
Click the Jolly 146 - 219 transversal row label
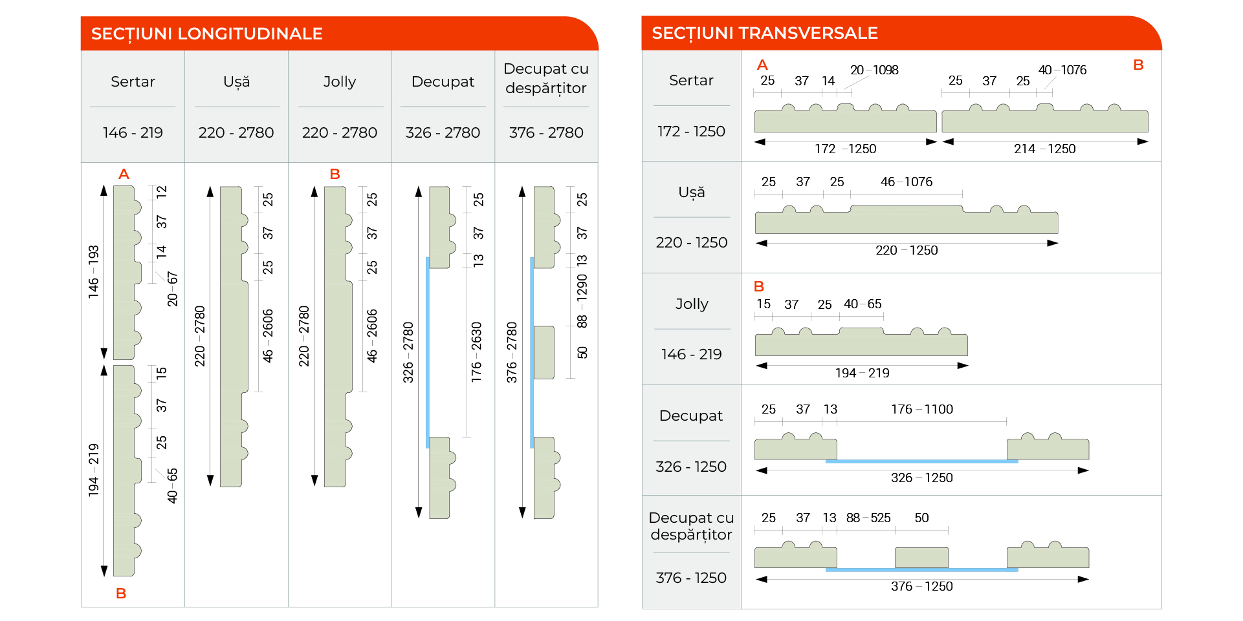click(692, 354)
